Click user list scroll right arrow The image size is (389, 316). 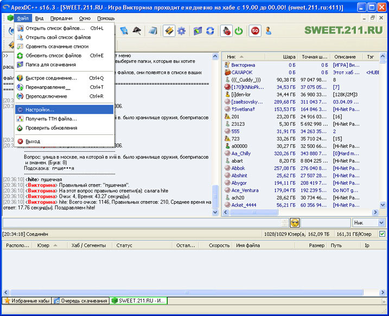tap(375, 212)
